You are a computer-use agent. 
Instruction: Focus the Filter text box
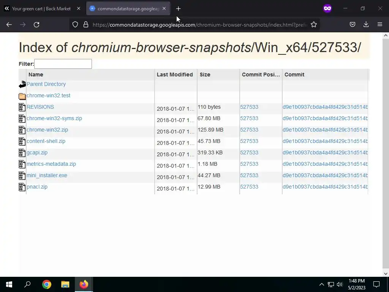tap(63, 64)
